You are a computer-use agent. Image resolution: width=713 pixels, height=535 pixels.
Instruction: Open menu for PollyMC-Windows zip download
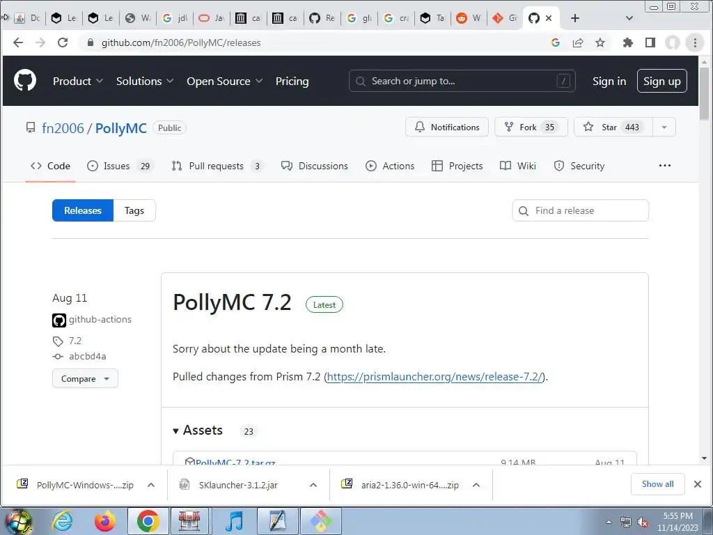tap(151, 485)
